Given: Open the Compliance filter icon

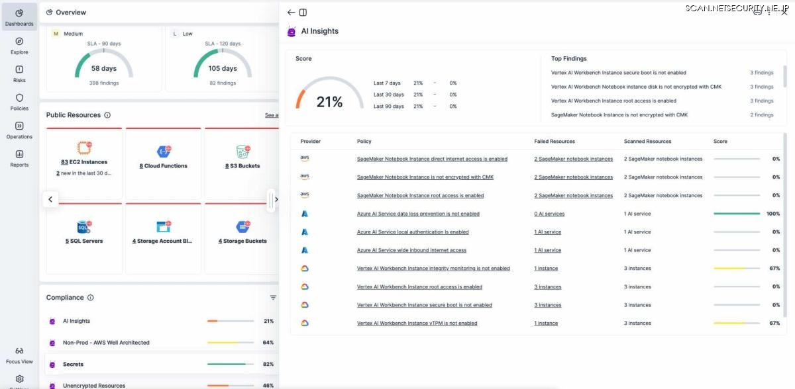Looking at the screenshot, I should tap(273, 298).
